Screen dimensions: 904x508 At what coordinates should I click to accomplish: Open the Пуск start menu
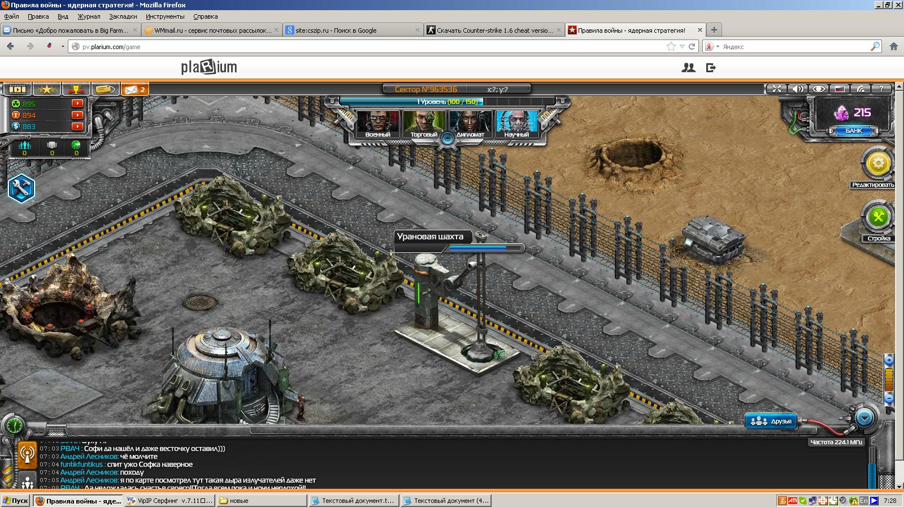[x=15, y=501]
